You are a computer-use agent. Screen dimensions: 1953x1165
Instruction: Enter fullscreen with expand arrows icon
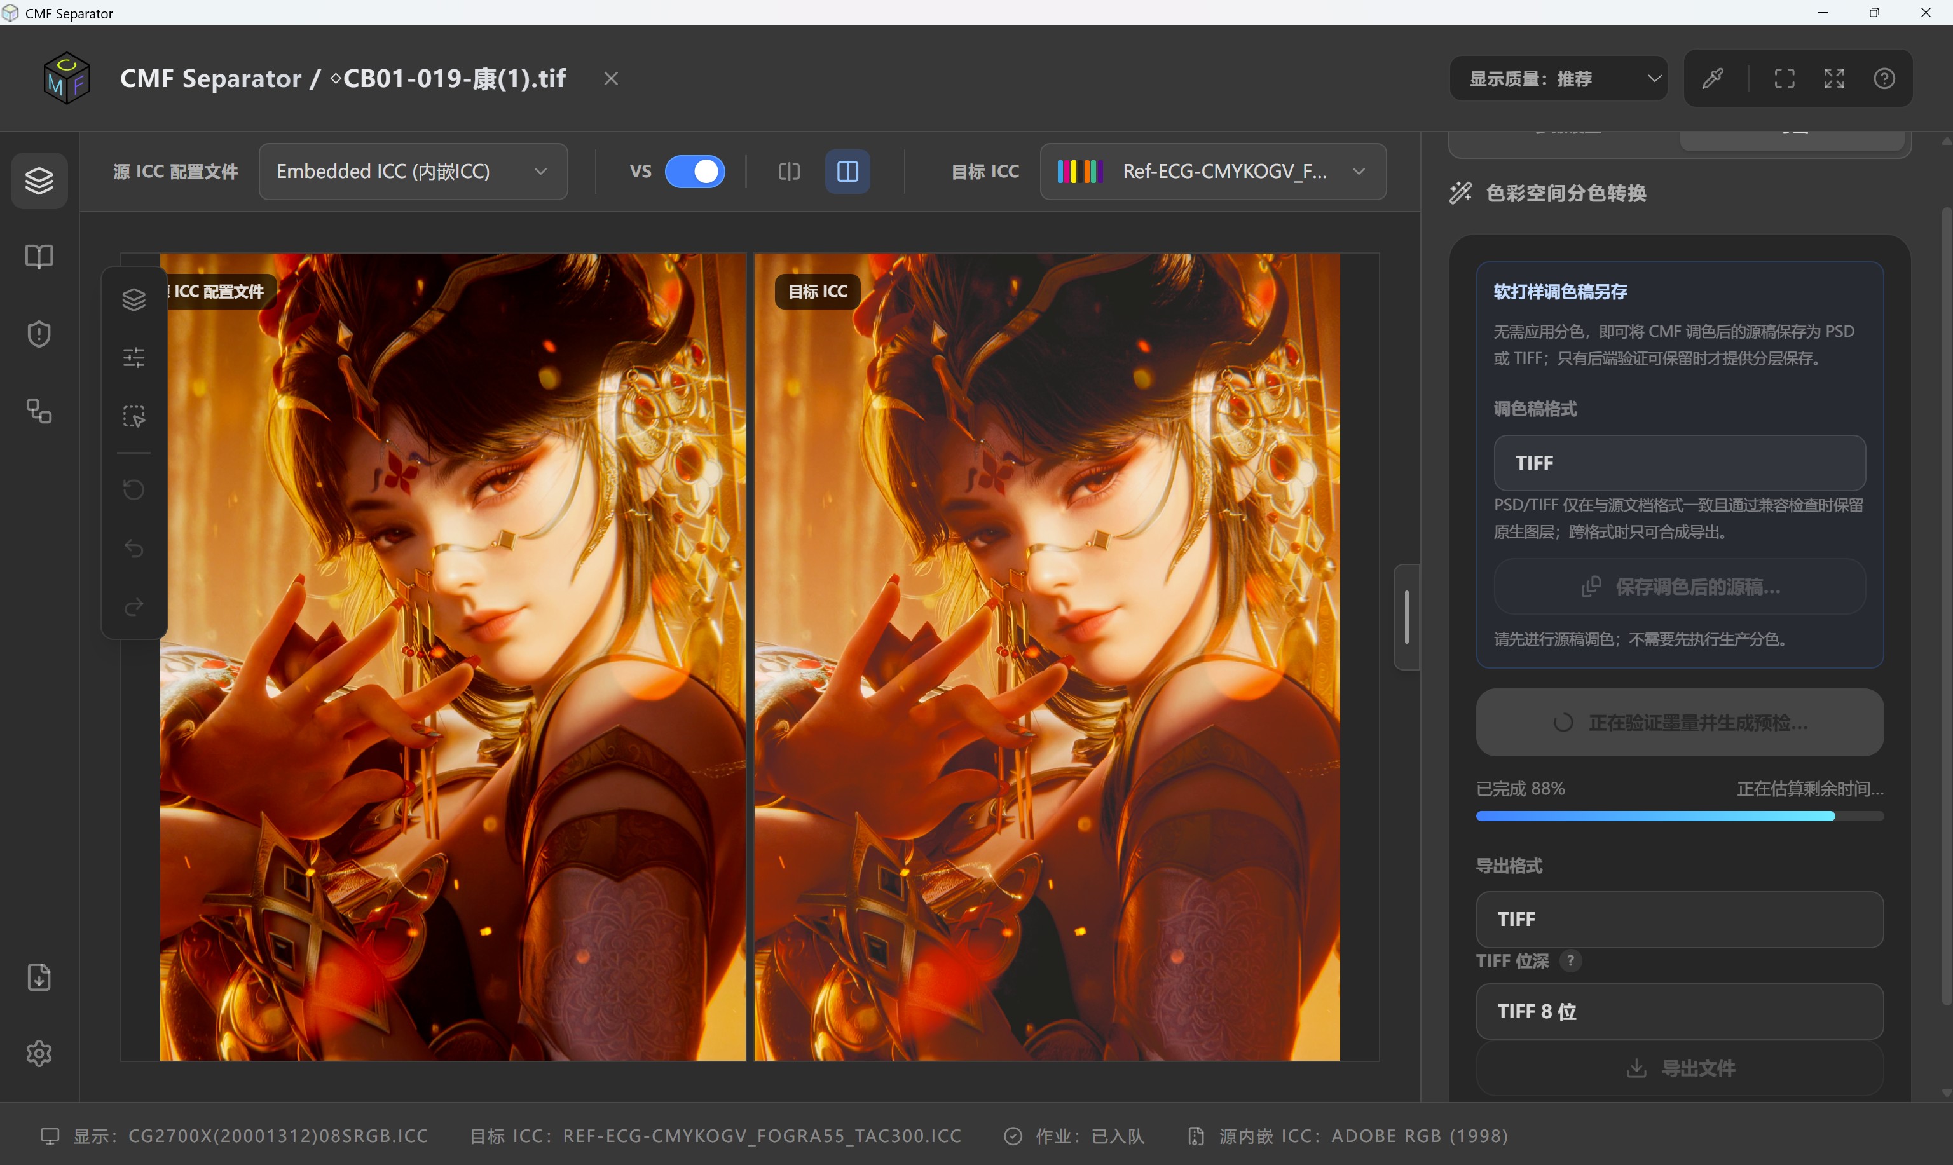[1833, 79]
